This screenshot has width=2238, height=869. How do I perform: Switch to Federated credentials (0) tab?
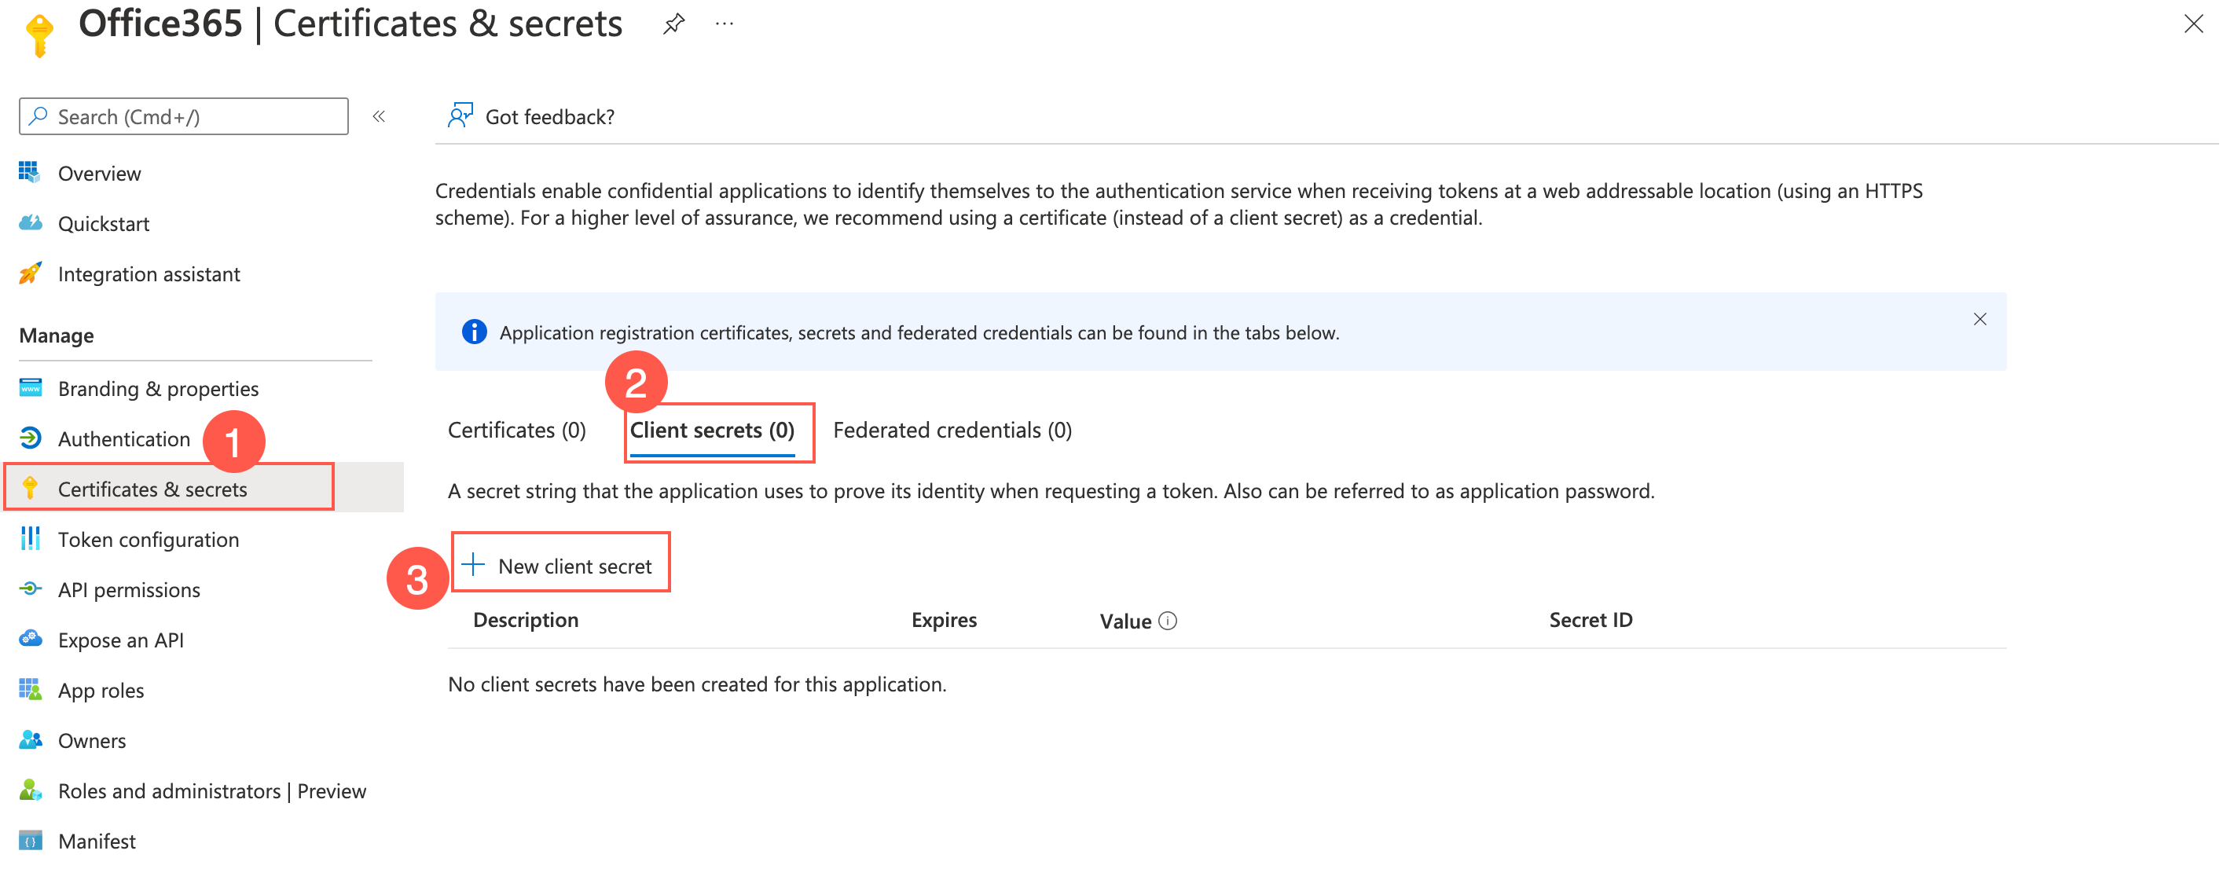click(952, 430)
